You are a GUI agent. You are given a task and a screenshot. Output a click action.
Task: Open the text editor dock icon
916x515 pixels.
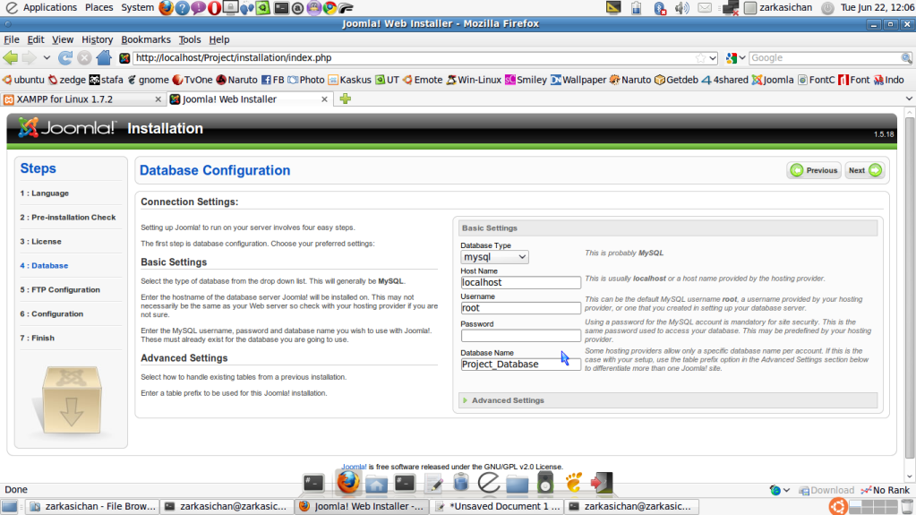tap(433, 484)
